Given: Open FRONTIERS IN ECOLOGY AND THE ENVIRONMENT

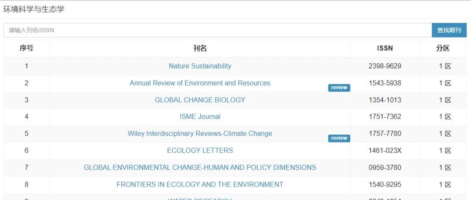Looking at the screenshot, I should click(200, 184).
